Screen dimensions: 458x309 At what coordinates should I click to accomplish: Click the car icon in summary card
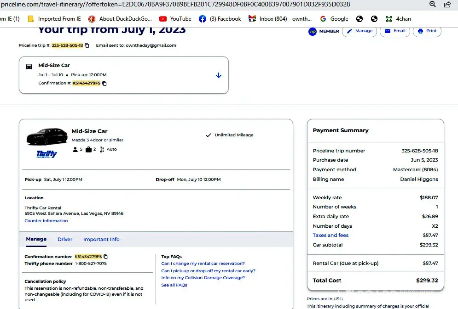[29, 67]
